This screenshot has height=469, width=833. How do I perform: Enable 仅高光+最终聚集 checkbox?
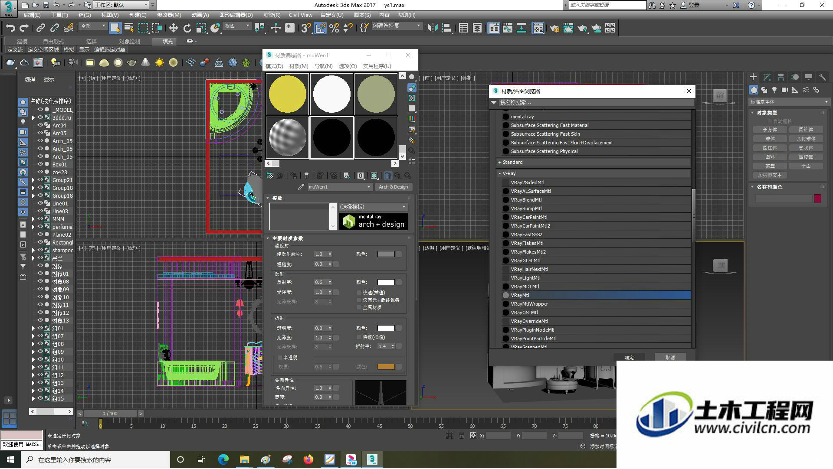[359, 300]
